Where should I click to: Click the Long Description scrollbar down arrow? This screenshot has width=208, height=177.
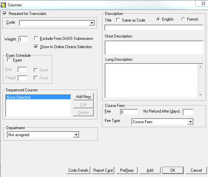[200, 95]
